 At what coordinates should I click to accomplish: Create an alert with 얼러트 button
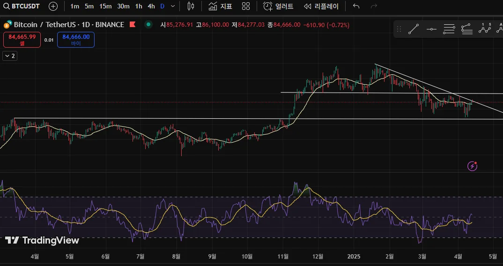[278, 6]
